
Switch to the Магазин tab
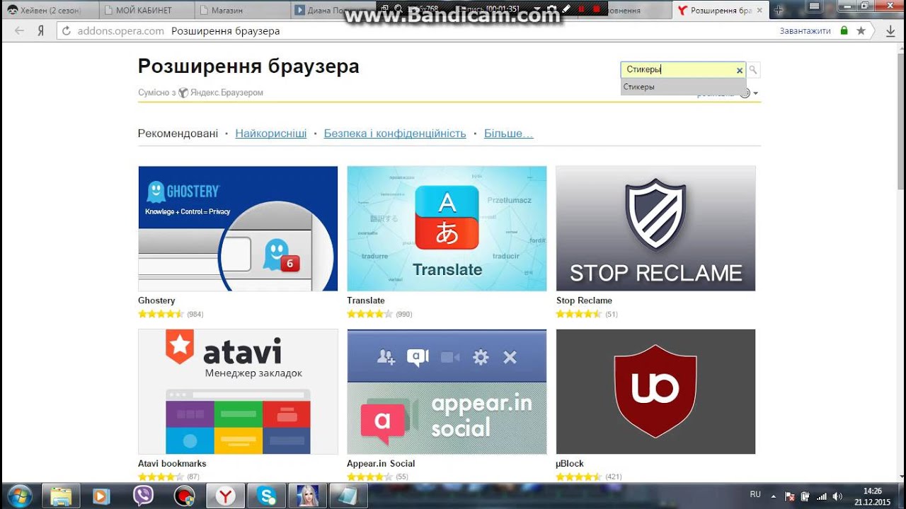click(x=241, y=11)
